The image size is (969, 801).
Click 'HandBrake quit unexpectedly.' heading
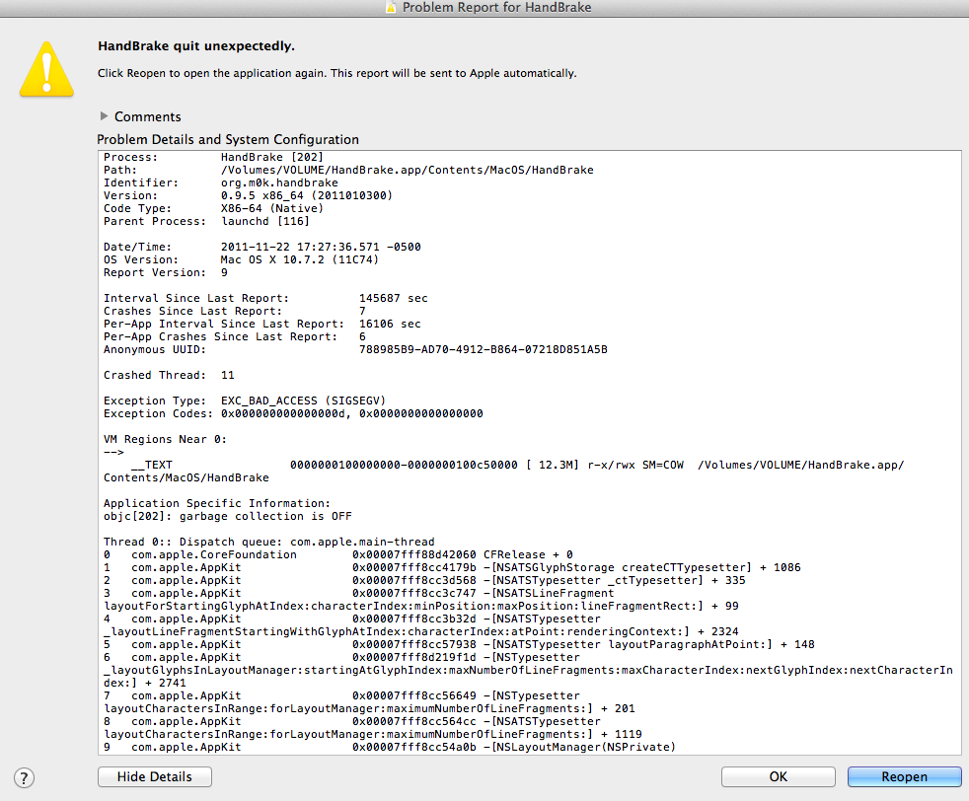pyautogui.click(x=196, y=45)
